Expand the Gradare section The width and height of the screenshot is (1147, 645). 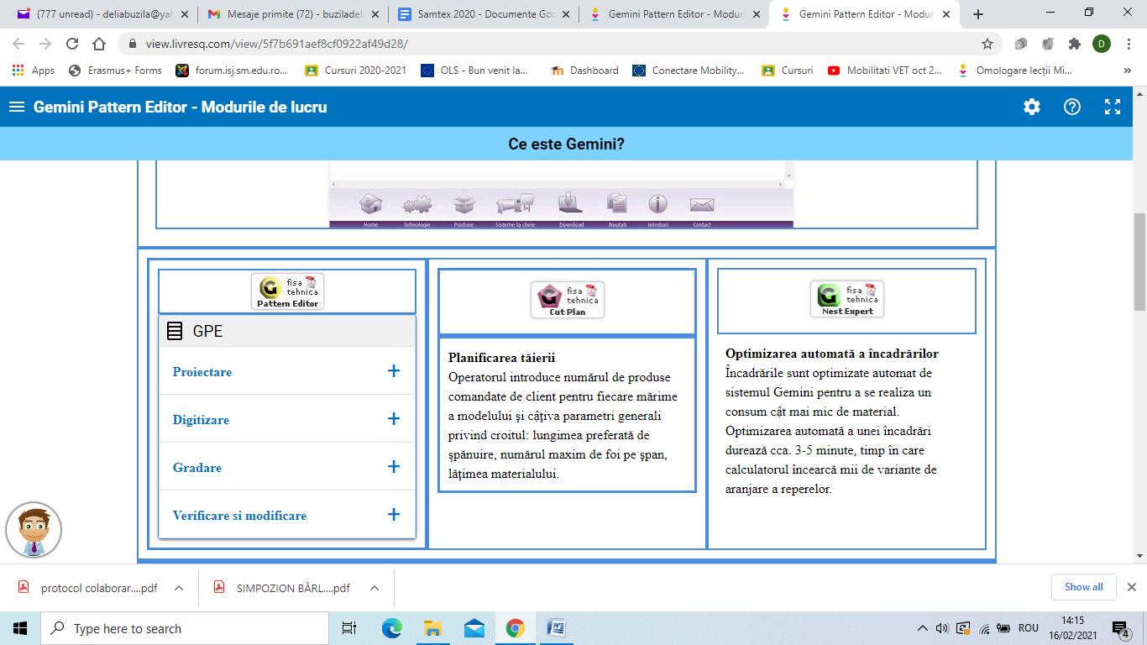point(287,467)
